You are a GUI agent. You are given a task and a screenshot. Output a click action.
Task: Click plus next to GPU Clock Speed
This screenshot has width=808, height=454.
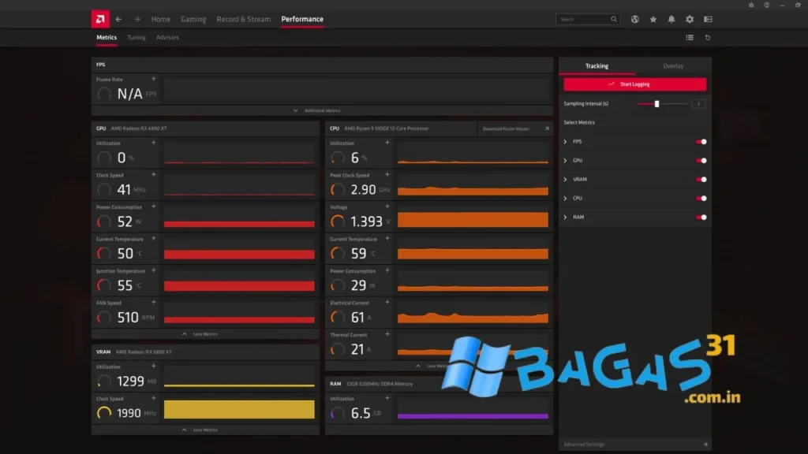pos(154,174)
